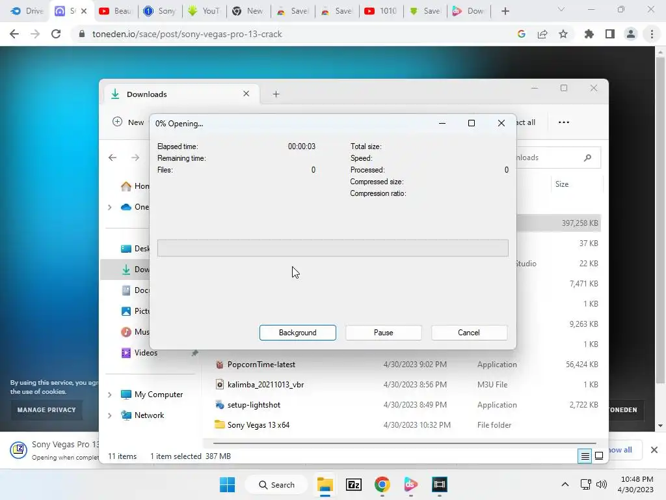This screenshot has height=500, width=666.
Task: Open volume control in system tray
Action: click(602, 484)
